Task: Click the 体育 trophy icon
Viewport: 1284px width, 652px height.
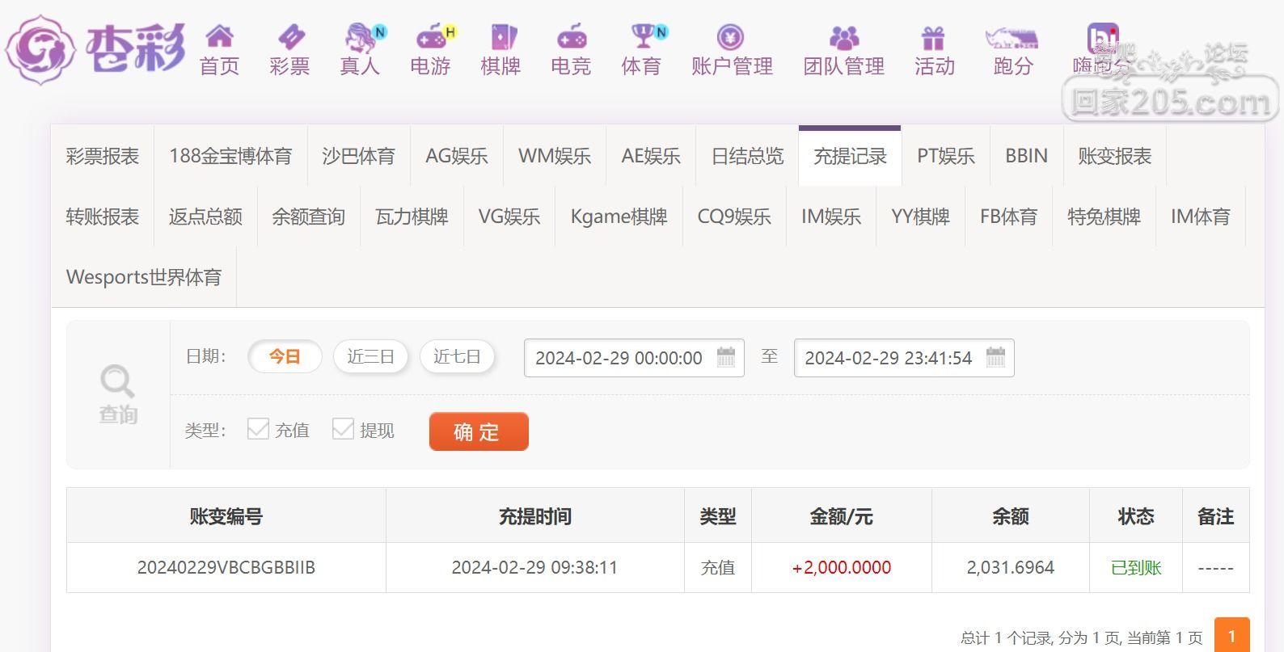Action: 642,37
